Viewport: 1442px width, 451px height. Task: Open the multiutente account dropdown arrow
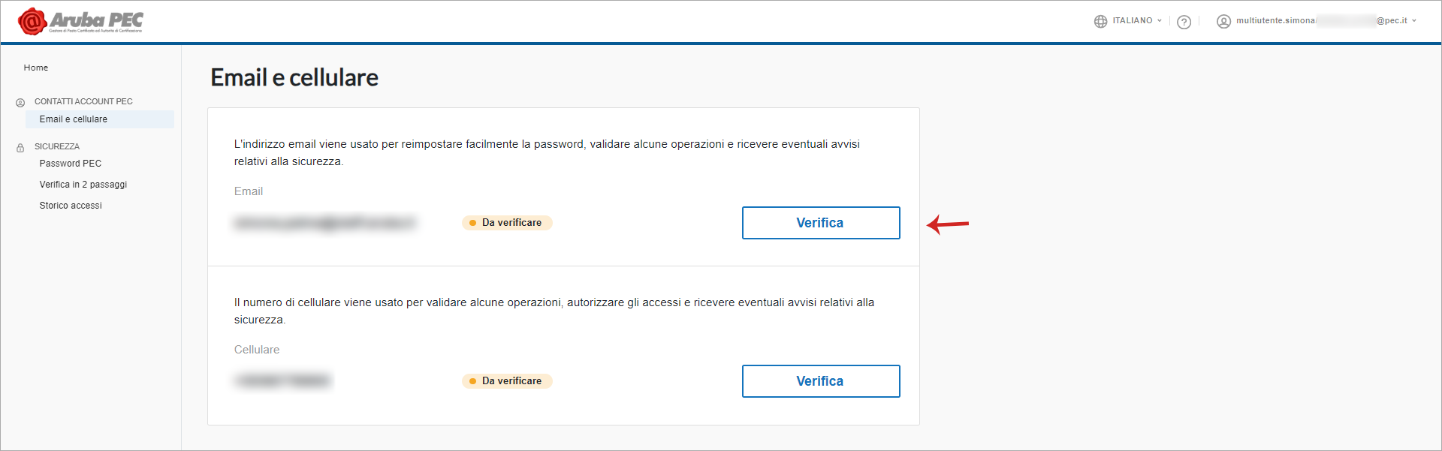coord(1414,21)
